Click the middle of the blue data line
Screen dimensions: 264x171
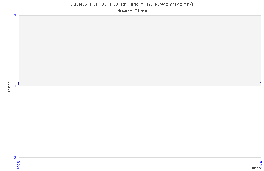(140, 86)
